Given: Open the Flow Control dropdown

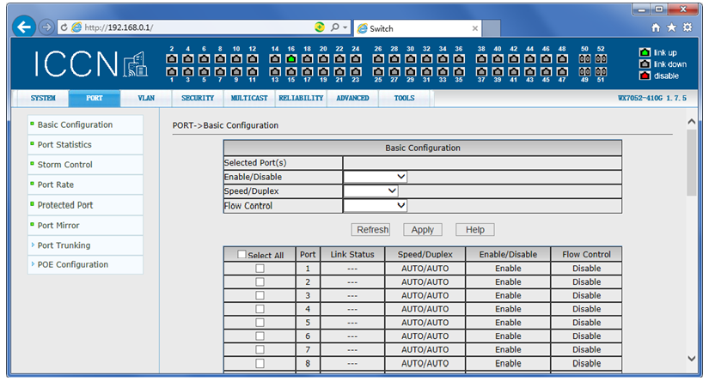Looking at the screenshot, I should coord(376,206).
